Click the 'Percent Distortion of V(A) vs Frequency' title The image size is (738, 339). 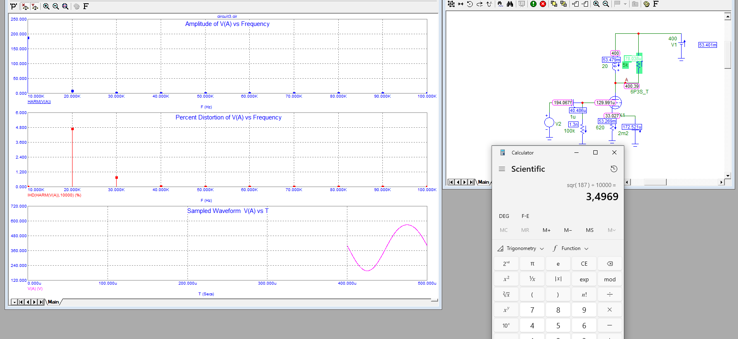point(228,117)
